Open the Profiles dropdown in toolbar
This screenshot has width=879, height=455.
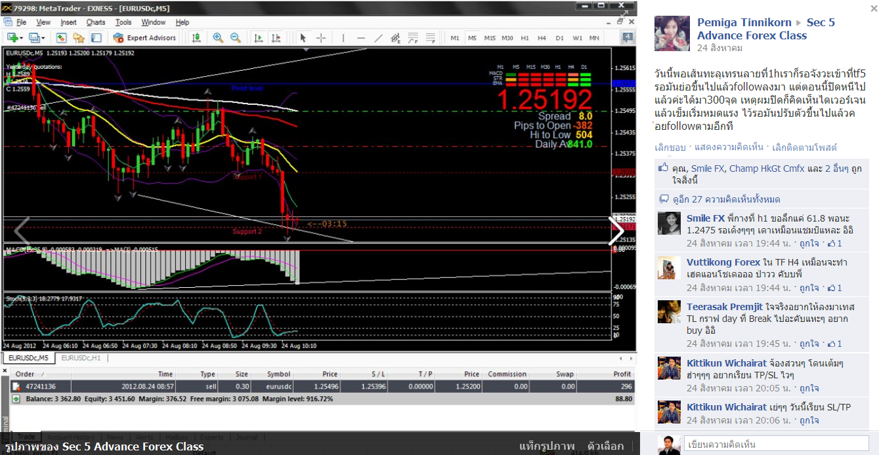(x=37, y=38)
